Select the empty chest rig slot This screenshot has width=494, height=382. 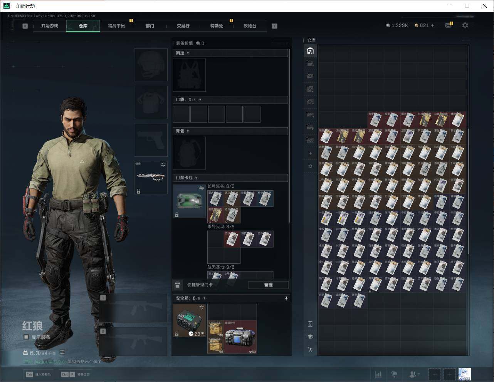tap(189, 75)
